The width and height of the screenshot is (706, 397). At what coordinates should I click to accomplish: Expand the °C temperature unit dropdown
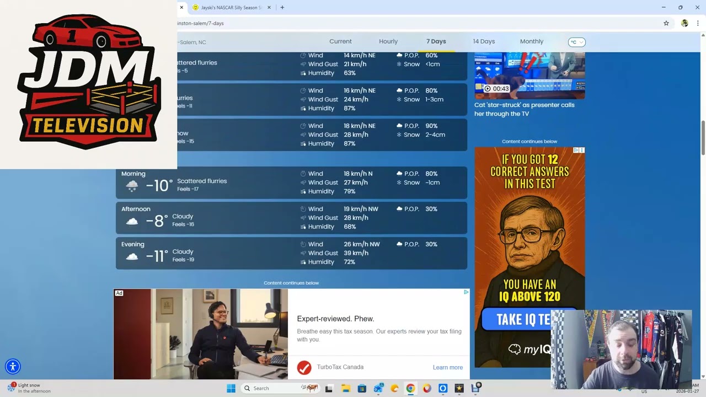tap(576, 42)
